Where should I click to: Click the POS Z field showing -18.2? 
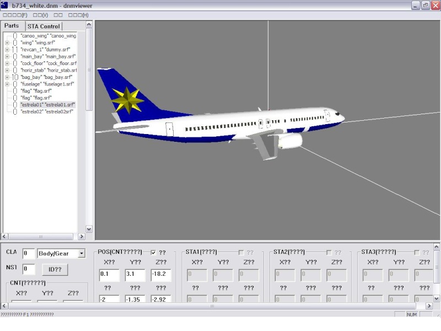pyautogui.click(x=161, y=275)
